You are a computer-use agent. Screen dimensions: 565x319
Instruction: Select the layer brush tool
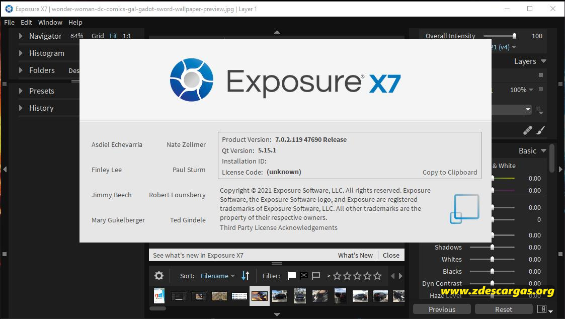pos(540,130)
